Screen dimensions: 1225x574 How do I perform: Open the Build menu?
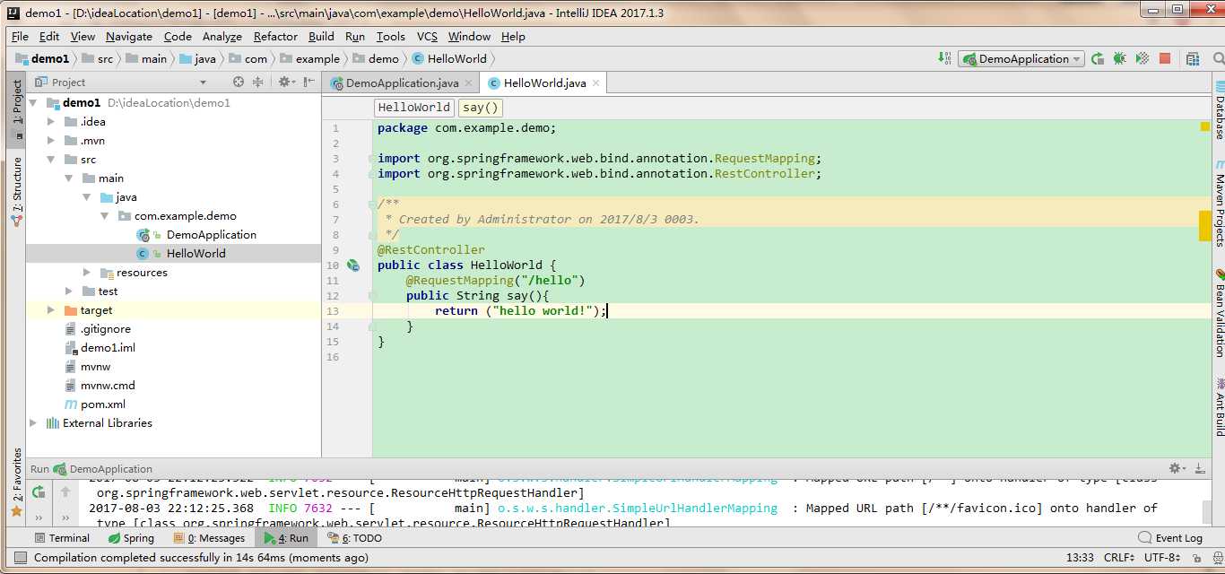(x=321, y=36)
